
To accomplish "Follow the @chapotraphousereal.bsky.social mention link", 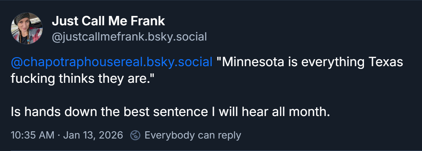I will tap(111, 62).
